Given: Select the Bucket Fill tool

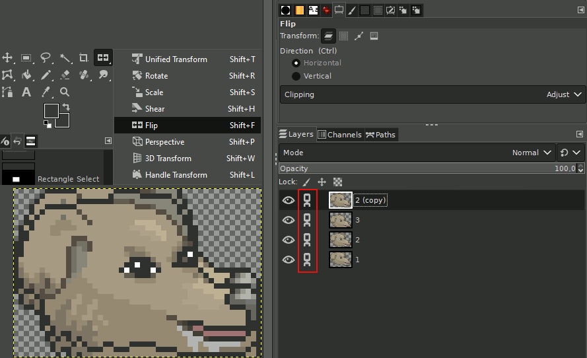Looking at the screenshot, I should [x=26, y=75].
